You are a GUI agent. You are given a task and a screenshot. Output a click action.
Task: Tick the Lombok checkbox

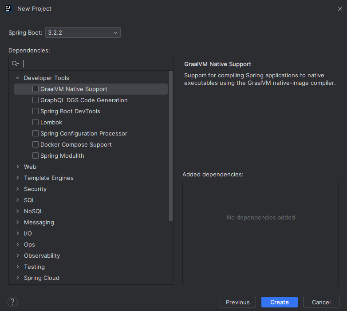tap(35, 122)
